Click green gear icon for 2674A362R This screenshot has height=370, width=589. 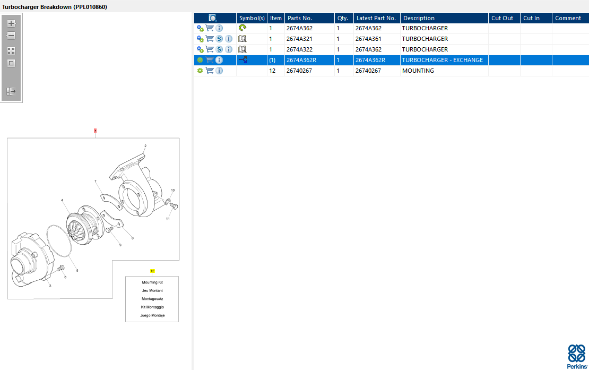(200, 60)
